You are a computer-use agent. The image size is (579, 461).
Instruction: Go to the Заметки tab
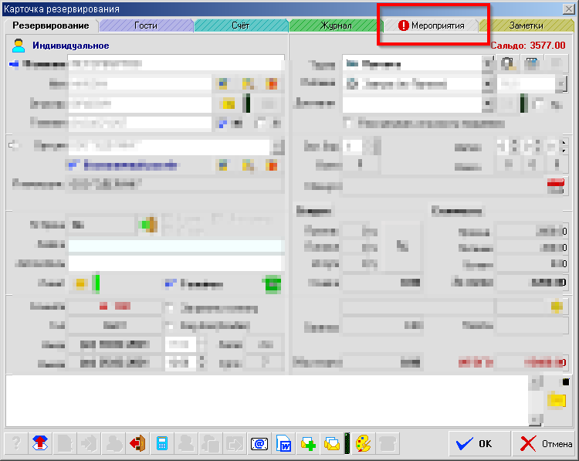530,25
